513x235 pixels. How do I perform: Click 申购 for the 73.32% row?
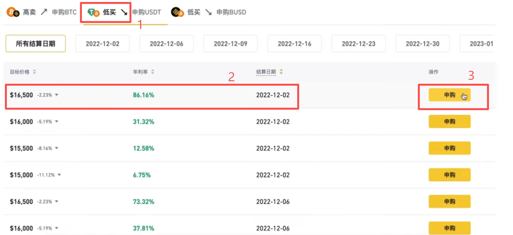[x=450, y=201]
